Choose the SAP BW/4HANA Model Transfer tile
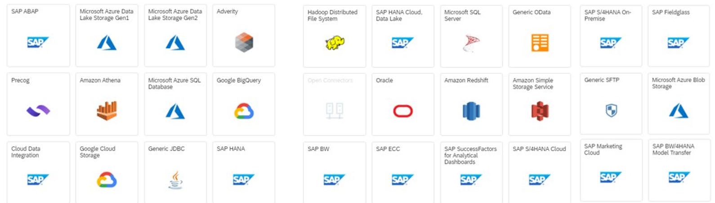 pos(679,170)
